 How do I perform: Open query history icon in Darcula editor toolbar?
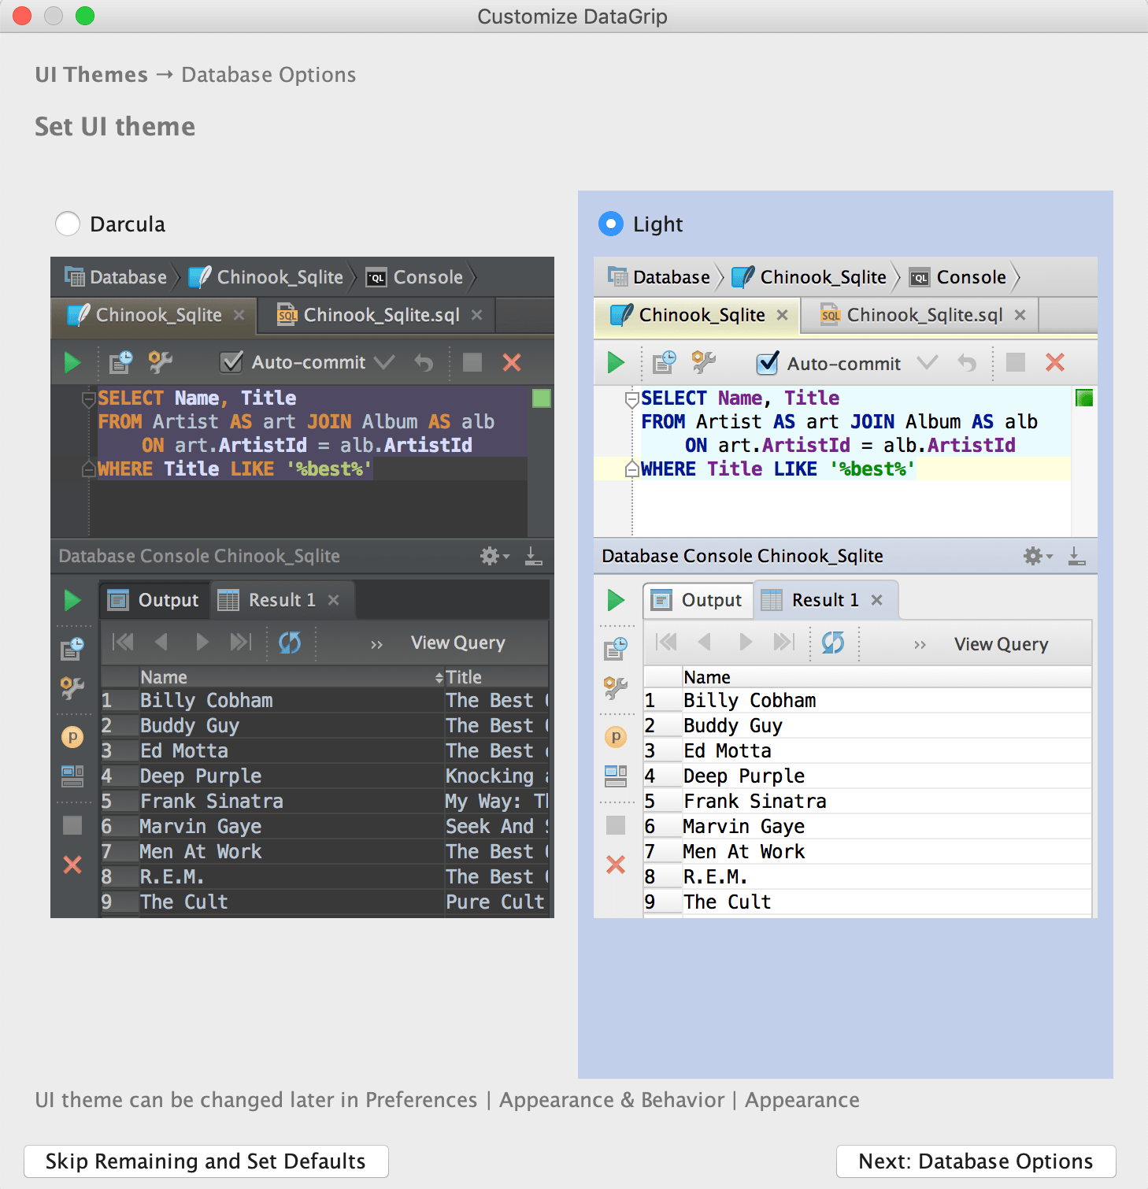(120, 362)
